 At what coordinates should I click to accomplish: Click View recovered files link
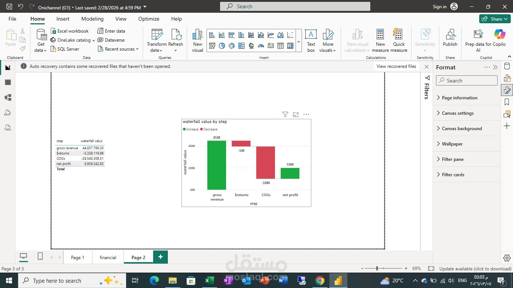coord(396,66)
